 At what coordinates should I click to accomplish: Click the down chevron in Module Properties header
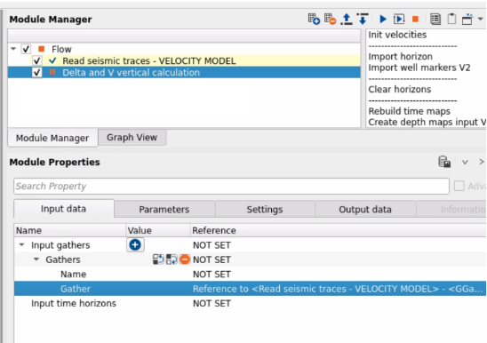point(465,162)
